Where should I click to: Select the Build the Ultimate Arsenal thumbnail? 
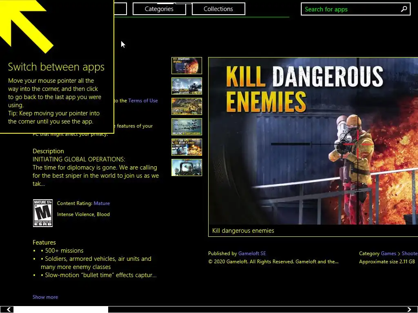(187, 127)
